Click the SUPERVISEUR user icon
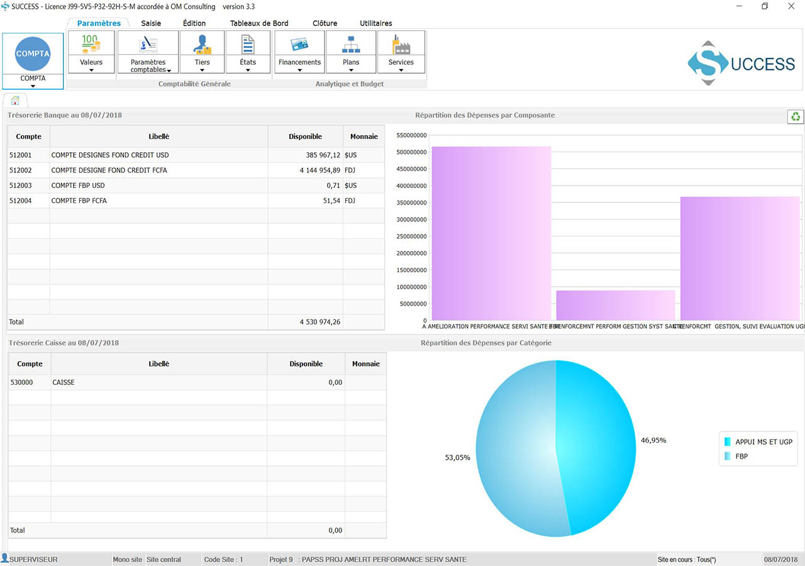The width and height of the screenshot is (805, 566). click(4, 558)
